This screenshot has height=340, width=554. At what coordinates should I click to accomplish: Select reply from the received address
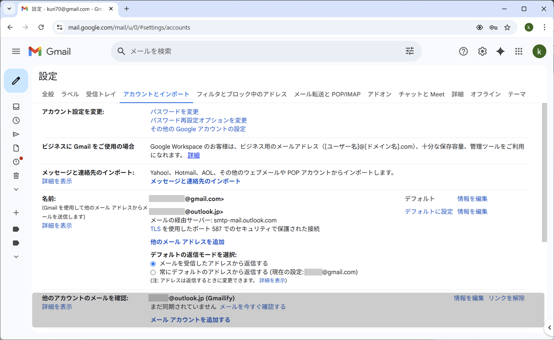pos(153,264)
